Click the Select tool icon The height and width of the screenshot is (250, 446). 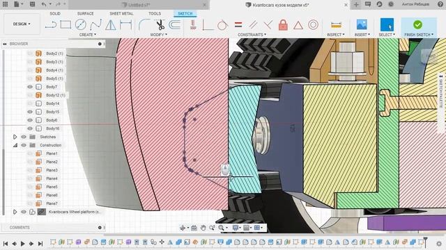387,25
